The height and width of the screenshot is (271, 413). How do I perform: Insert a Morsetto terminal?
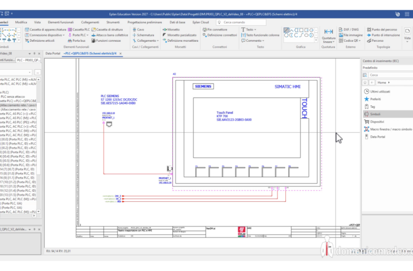(171, 30)
